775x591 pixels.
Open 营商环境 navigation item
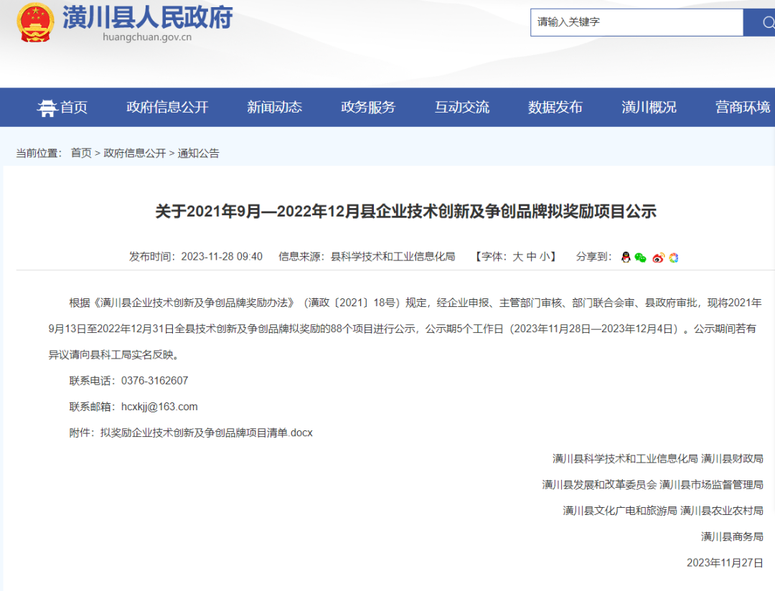click(x=743, y=108)
